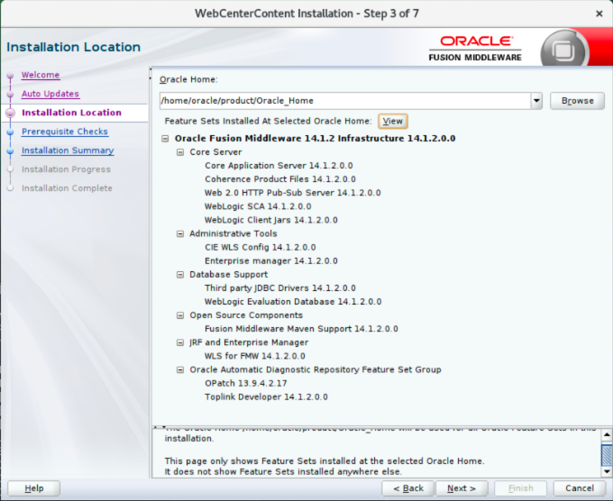Collapse the Database Support group
Screen dimensions: 613x501
(180, 275)
